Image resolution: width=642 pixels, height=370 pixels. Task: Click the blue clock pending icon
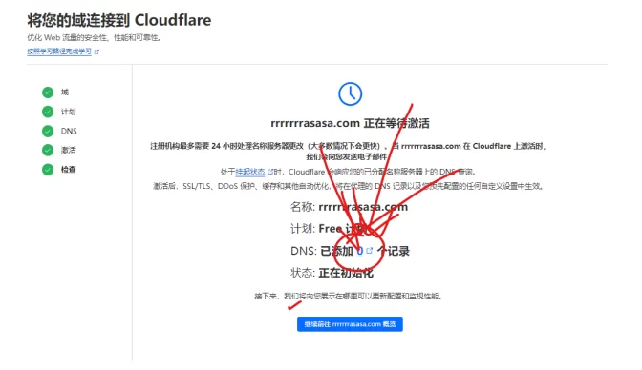[x=350, y=93]
